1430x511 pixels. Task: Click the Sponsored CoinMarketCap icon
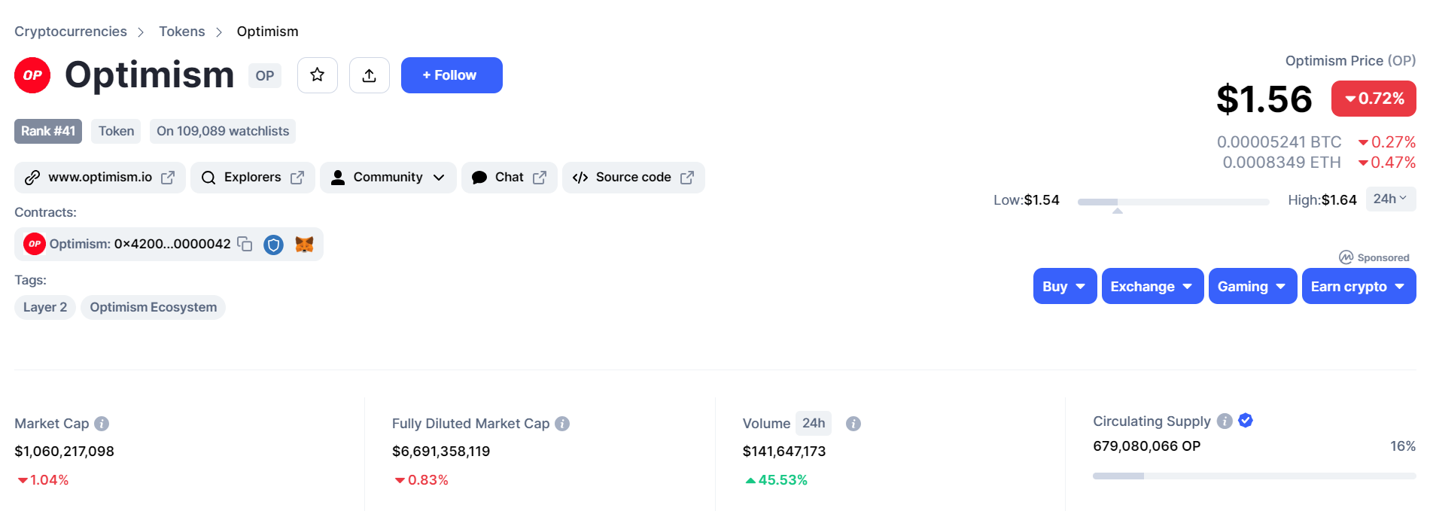point(1346,257)
